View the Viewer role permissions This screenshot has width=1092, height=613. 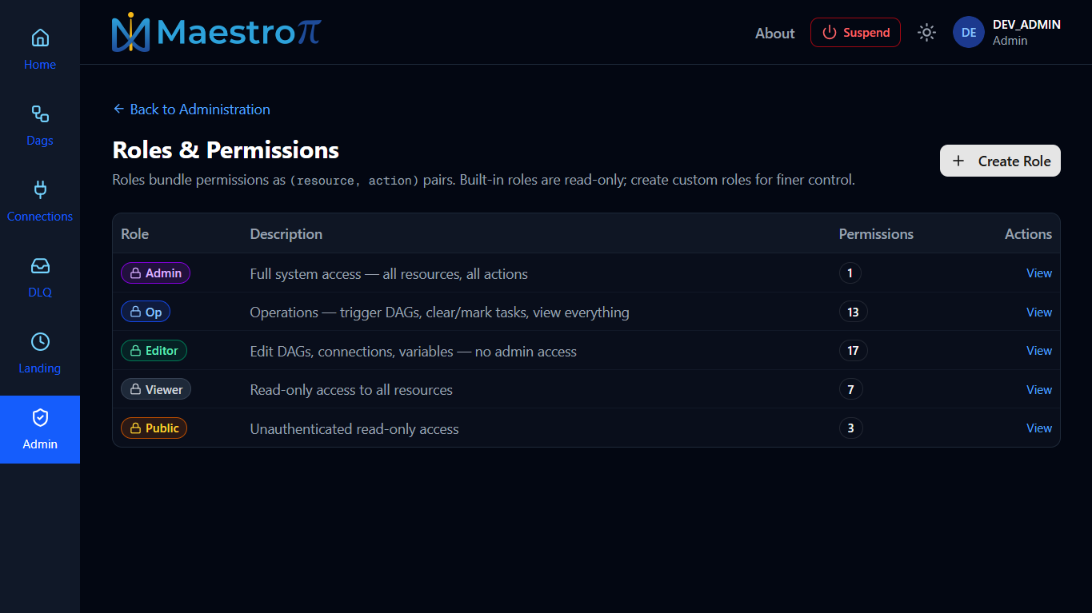coord(1039,389)
